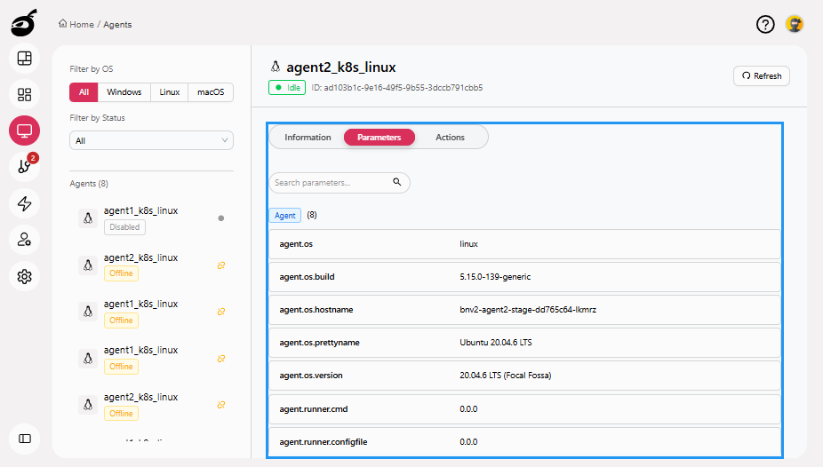Click the search magnifier icon
This screenshot has height=467, width=823.
point(396,182)
